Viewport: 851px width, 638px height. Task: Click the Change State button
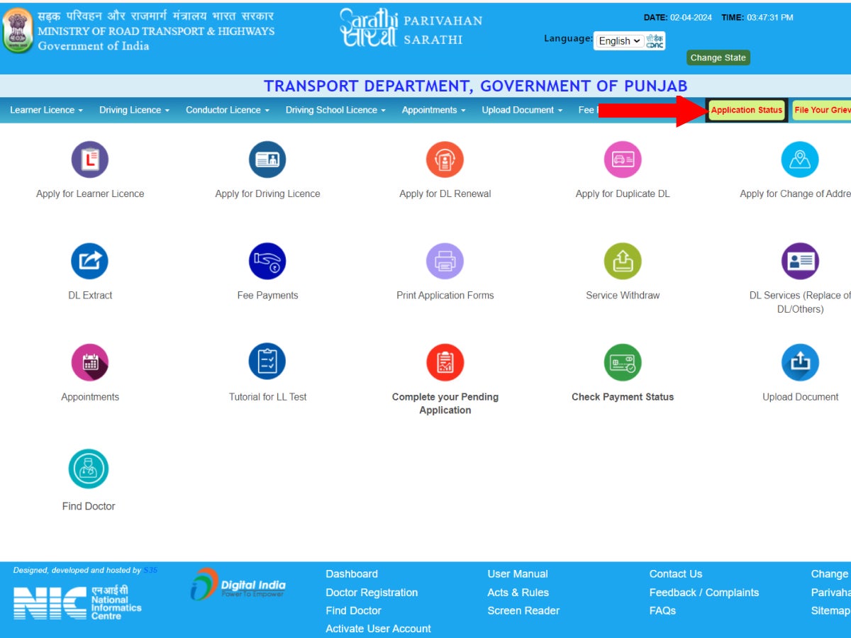click(x=718, y=57)
